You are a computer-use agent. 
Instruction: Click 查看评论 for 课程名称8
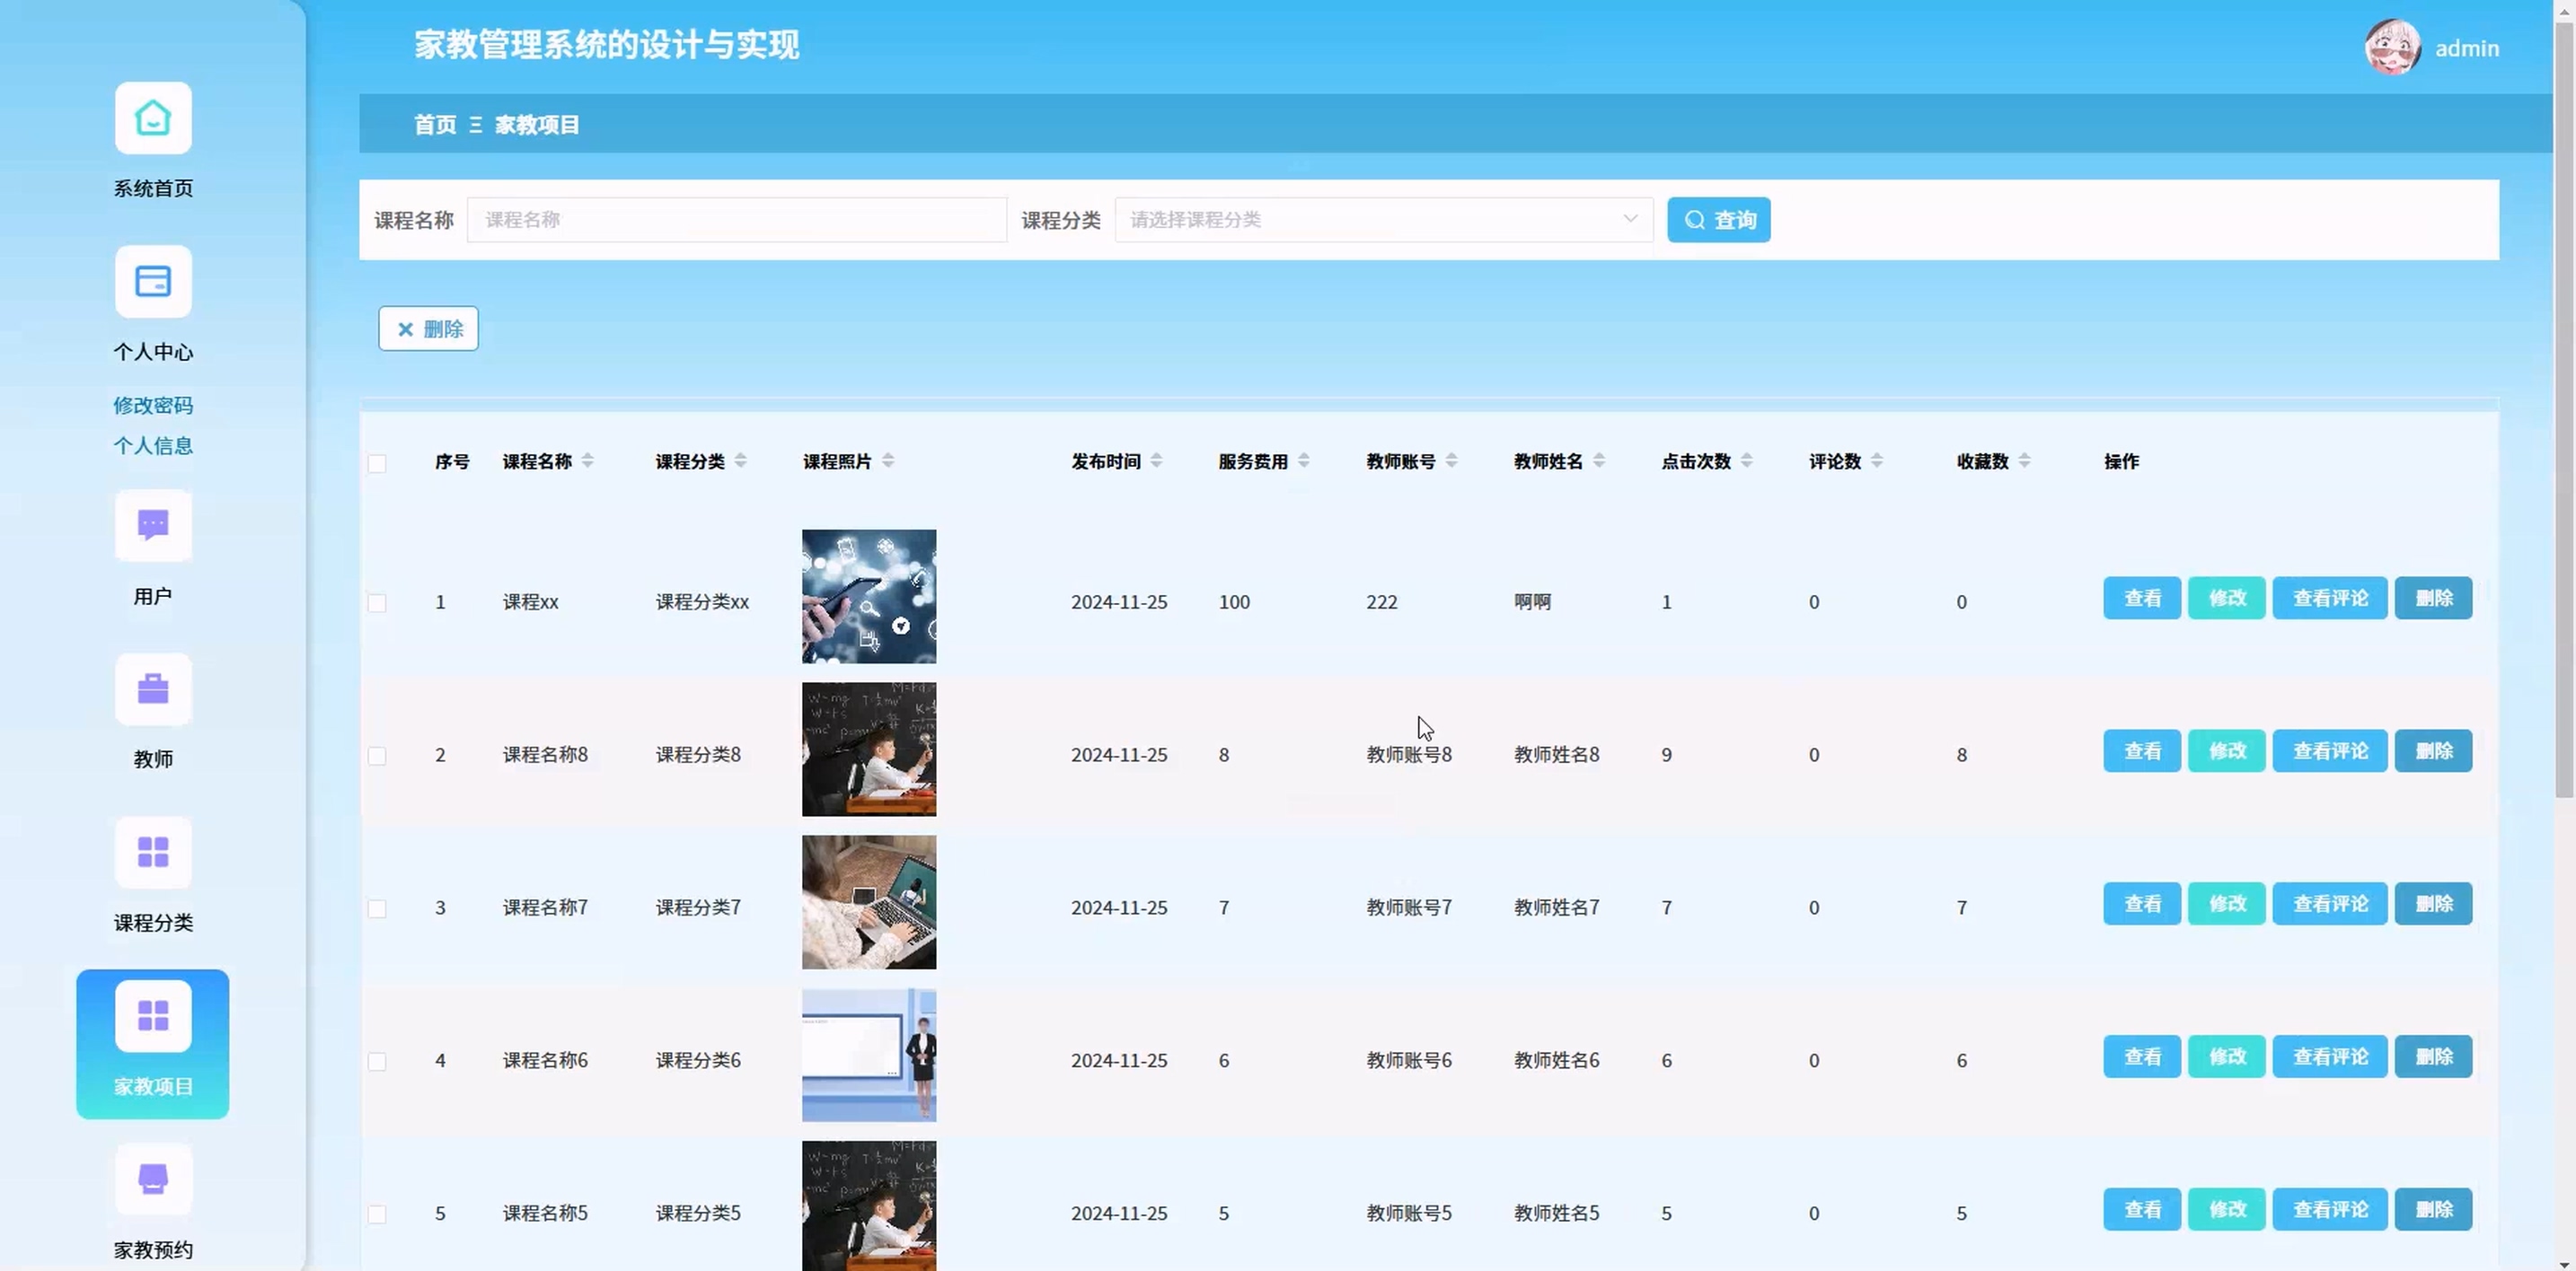click(2329, 751)
